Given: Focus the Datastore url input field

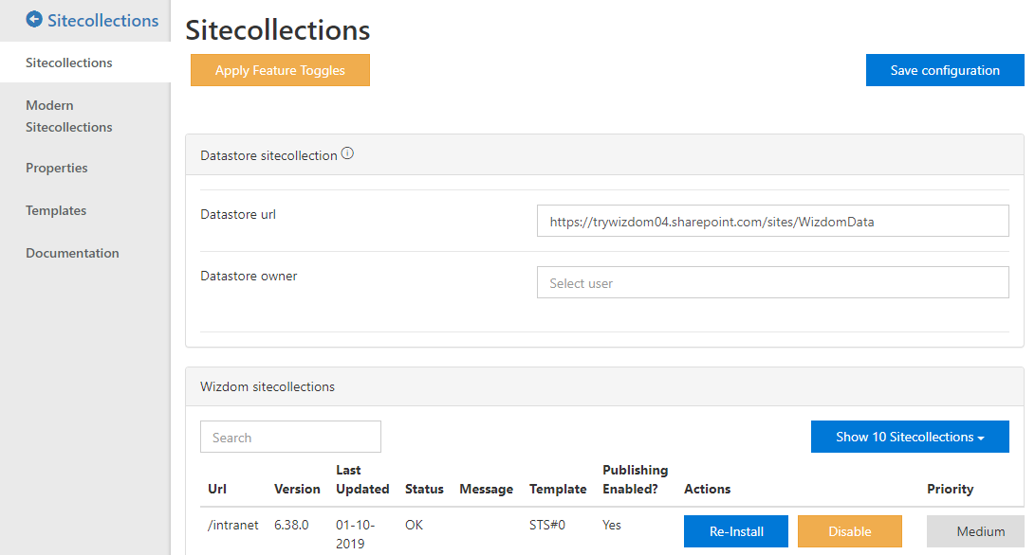Looking at the screenshot, I should click(772, 221).
